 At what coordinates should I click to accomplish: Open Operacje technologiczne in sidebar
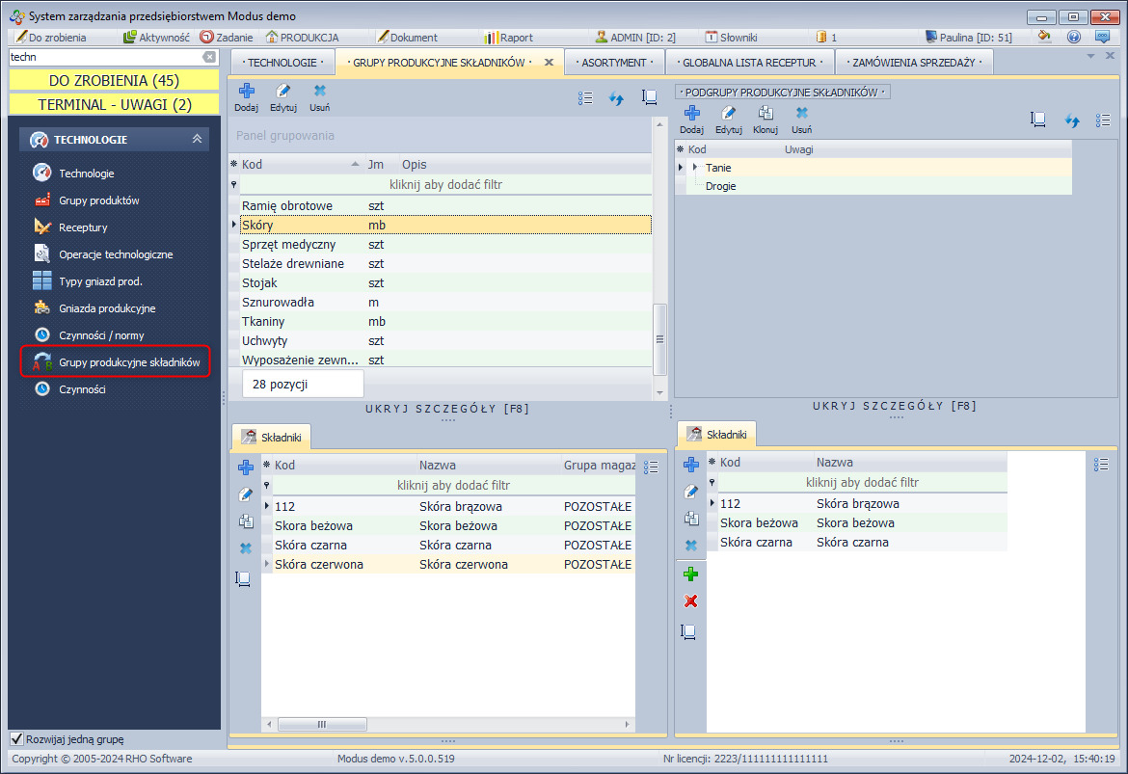click(116, 254)
